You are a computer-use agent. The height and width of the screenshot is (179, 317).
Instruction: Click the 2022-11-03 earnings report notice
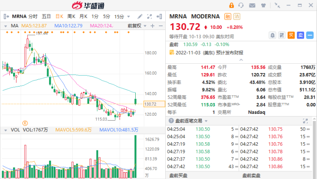pos(209,53)
